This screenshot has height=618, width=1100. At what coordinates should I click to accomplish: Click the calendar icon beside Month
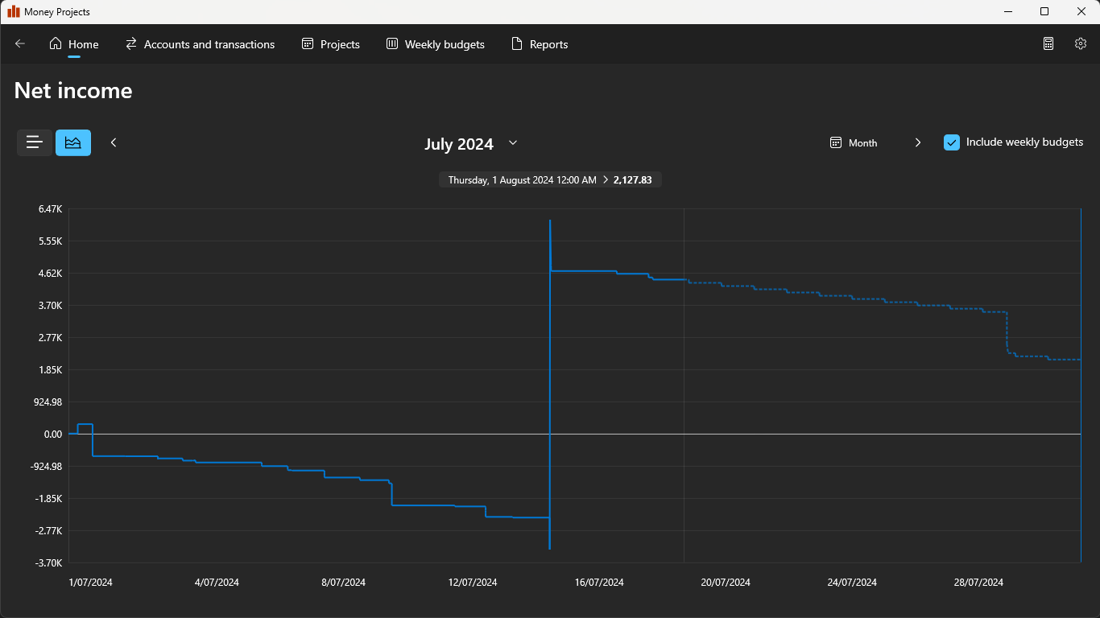[836, 142]
